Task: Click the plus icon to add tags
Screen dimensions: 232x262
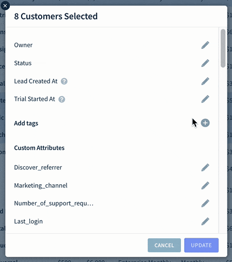Action: coord(205,123)
